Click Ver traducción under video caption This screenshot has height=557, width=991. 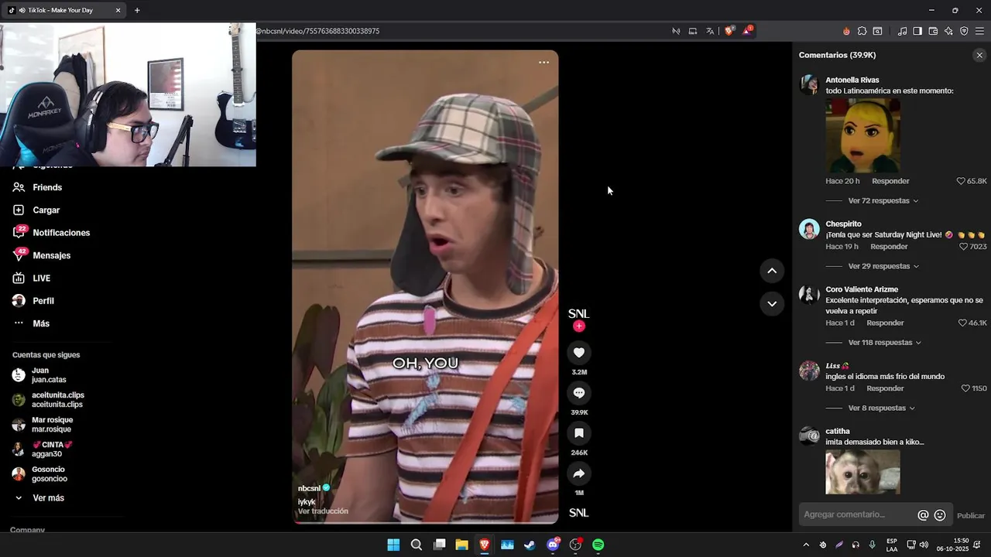coord(323,511)
